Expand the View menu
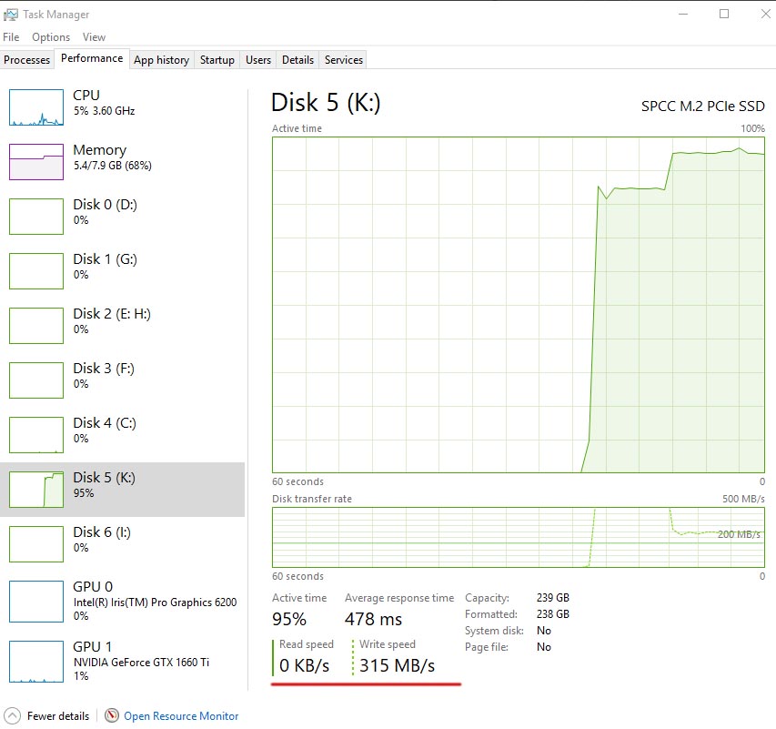 94,37
